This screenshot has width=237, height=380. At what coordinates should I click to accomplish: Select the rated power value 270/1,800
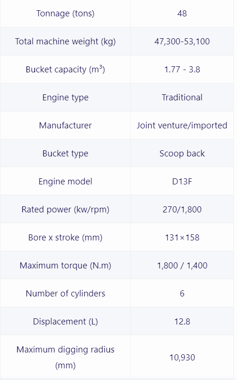coord(182,210)
